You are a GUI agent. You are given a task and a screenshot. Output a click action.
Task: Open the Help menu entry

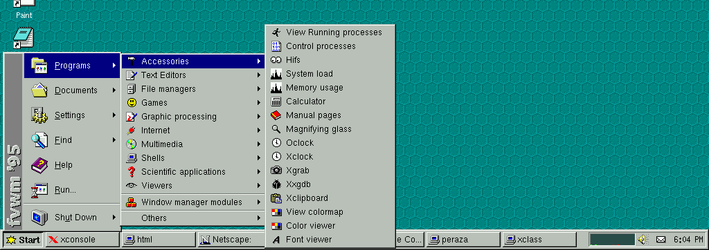(72, 165)
